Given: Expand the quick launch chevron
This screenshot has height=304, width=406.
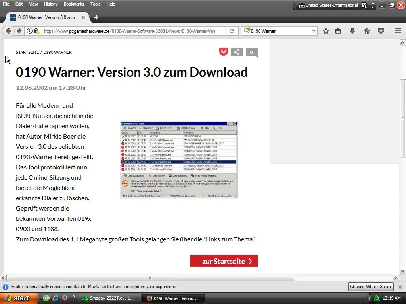Looking at the screenshot, I should (74, 296).
